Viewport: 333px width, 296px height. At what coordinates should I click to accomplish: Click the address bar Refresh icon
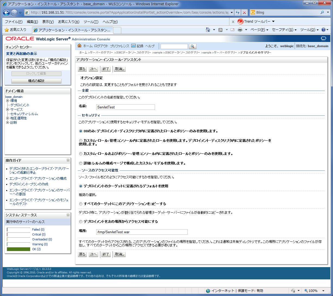[238, 13]
